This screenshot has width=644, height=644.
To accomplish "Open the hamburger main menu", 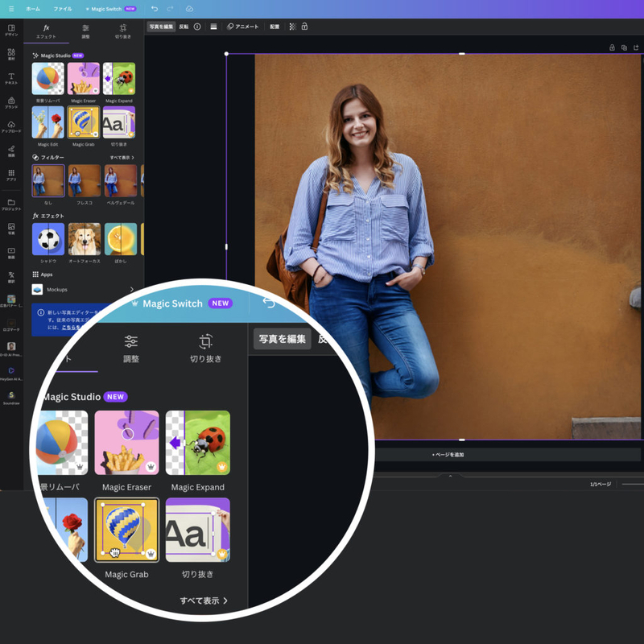I will coord(11,9).
